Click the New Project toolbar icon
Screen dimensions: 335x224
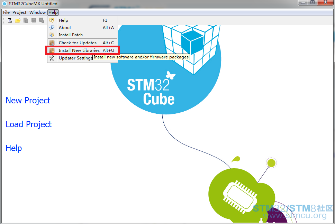pyautogui.click(x=10, y=20)
